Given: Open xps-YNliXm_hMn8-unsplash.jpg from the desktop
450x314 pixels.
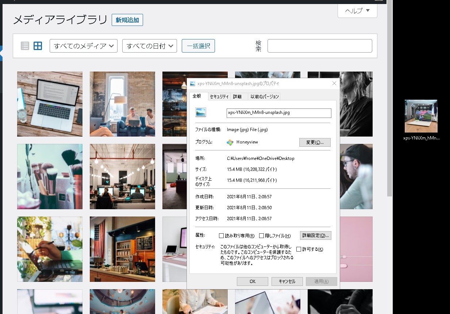Looking at the screenshot, I should pos(421,116).
